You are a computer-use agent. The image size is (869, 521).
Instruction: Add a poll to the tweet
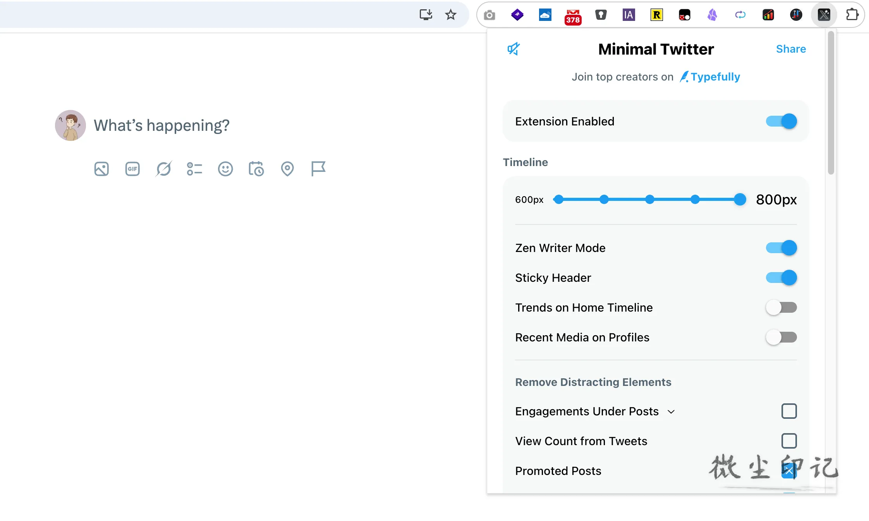click(x=194, y=169)
